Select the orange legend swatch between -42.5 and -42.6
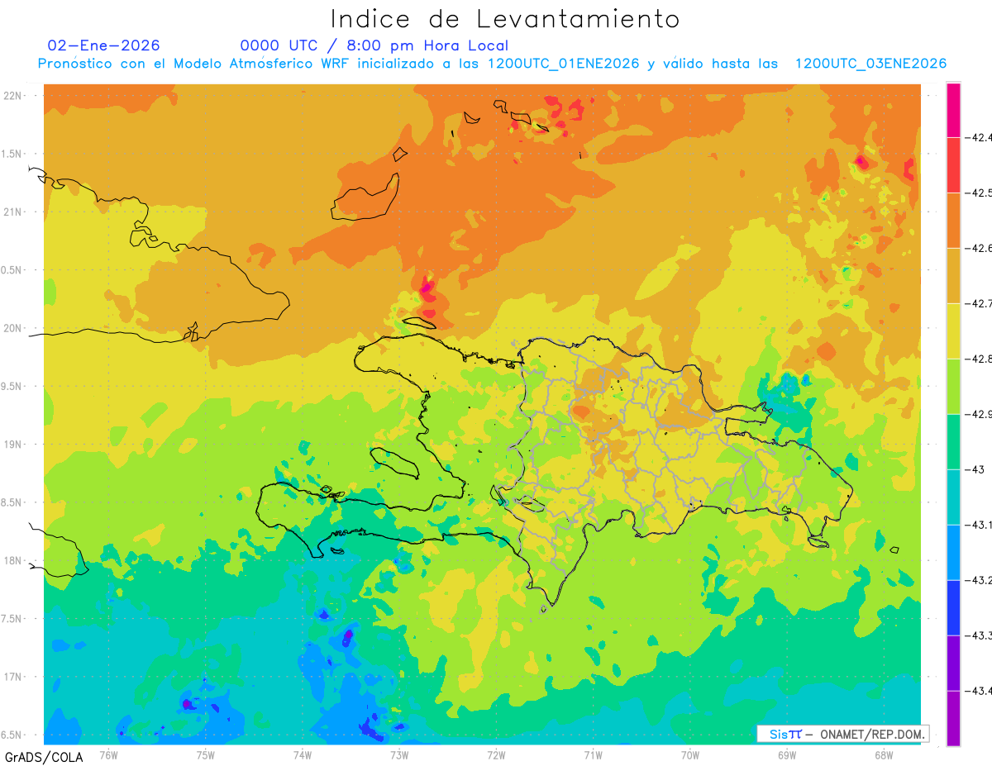The height and width of the screenshot is (766, 992). click(953, 220)
